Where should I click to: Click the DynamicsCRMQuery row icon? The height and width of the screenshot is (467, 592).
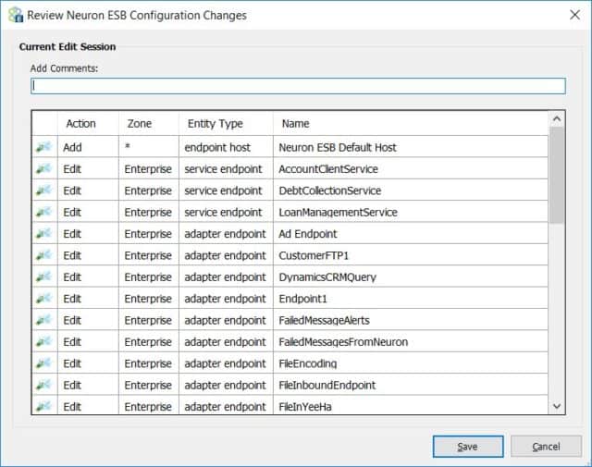click(x=43, y=277)
